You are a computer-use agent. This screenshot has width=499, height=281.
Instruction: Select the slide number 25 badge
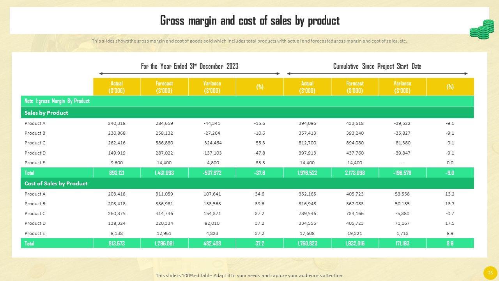pos(490,273)
